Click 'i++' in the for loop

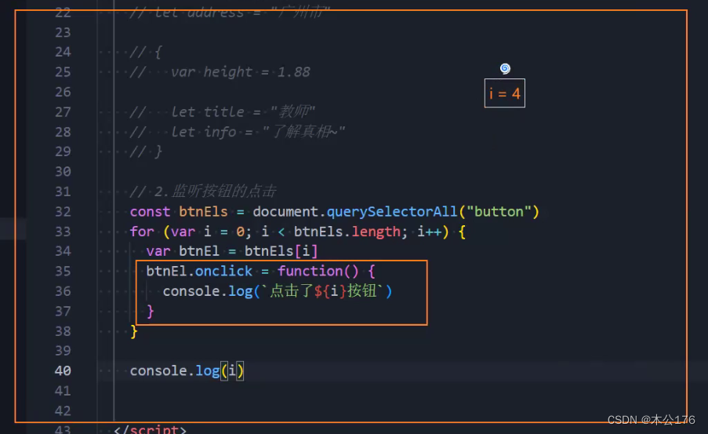(430, 232)
